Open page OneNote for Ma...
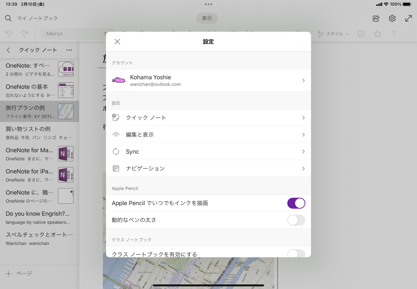 pyautogui.click(x=39, y=154)
